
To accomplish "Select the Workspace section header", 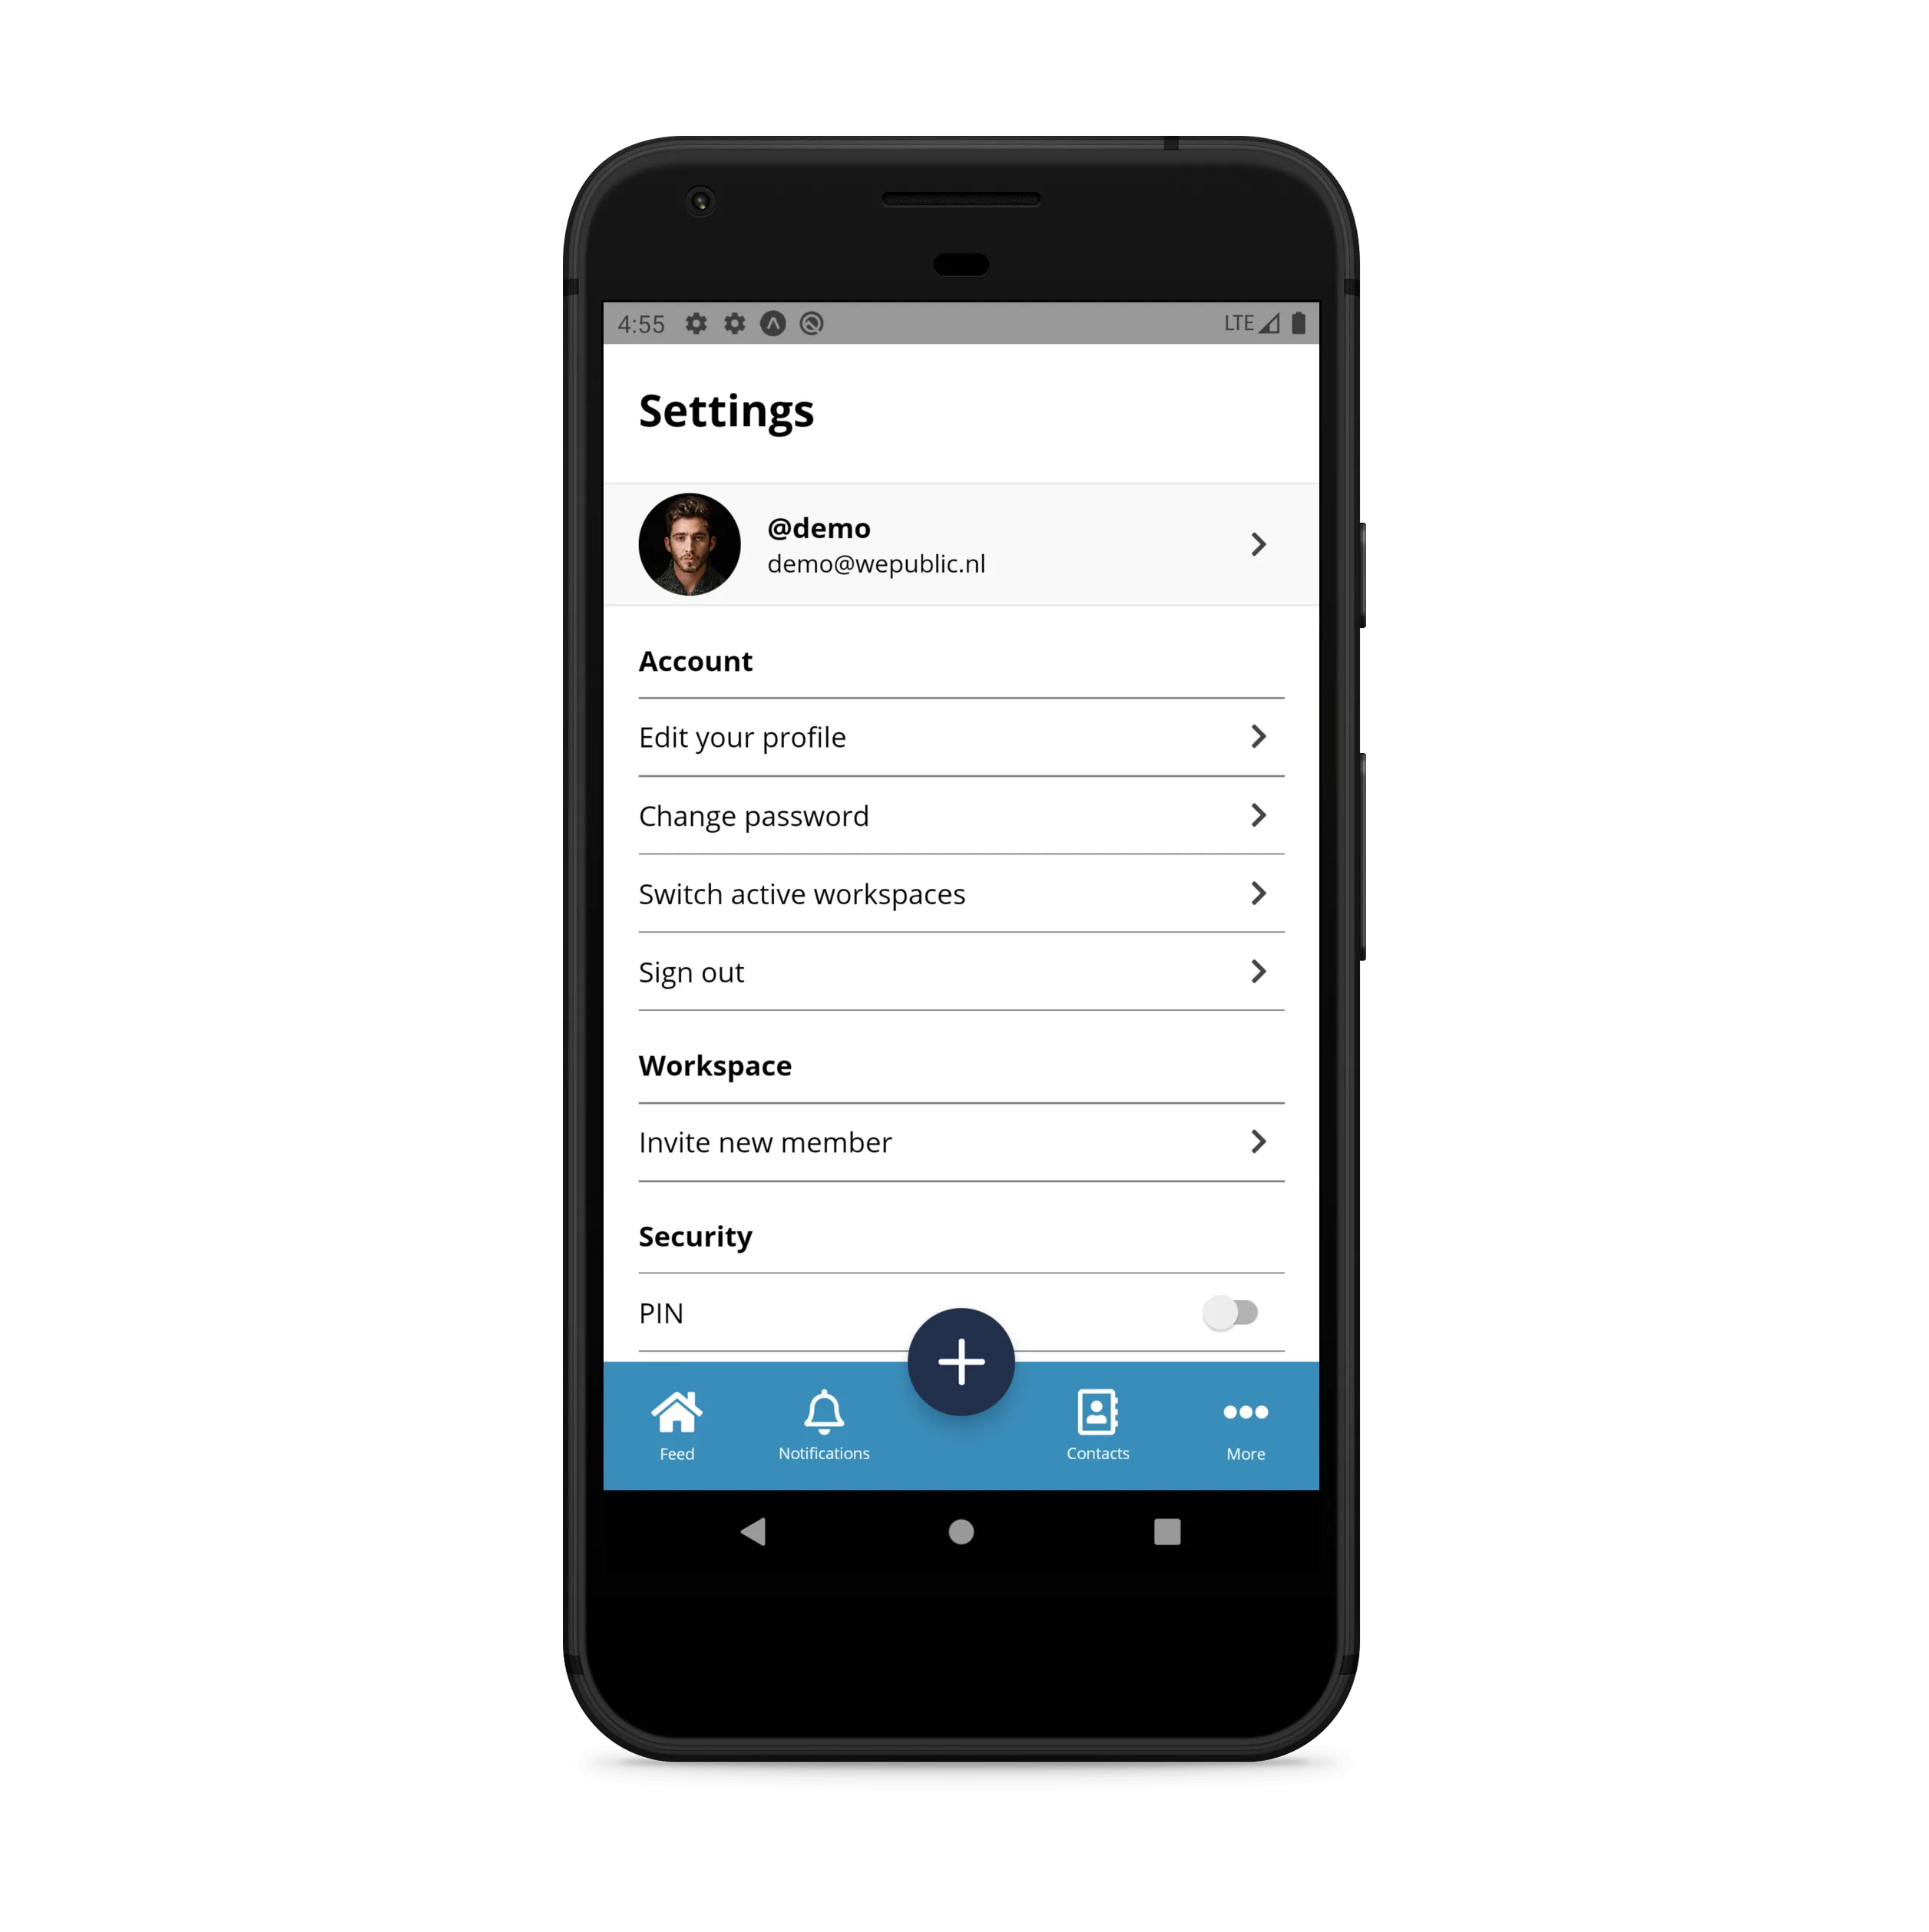I will (x=713, y=1065).
